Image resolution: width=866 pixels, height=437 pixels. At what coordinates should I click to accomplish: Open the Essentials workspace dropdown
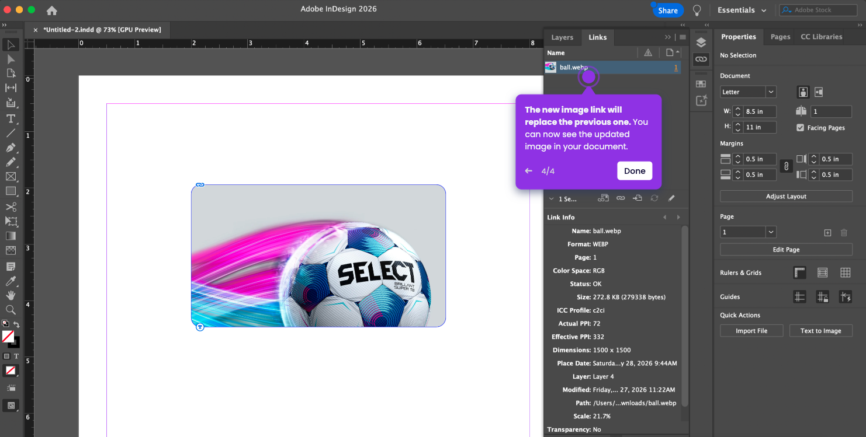click(742, 10)
